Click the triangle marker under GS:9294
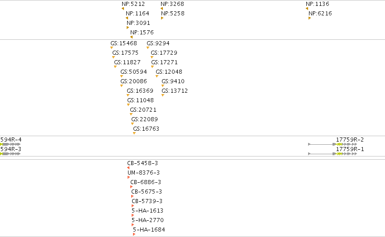The width and height of the screenshot is (385, 237). [148, 47]
